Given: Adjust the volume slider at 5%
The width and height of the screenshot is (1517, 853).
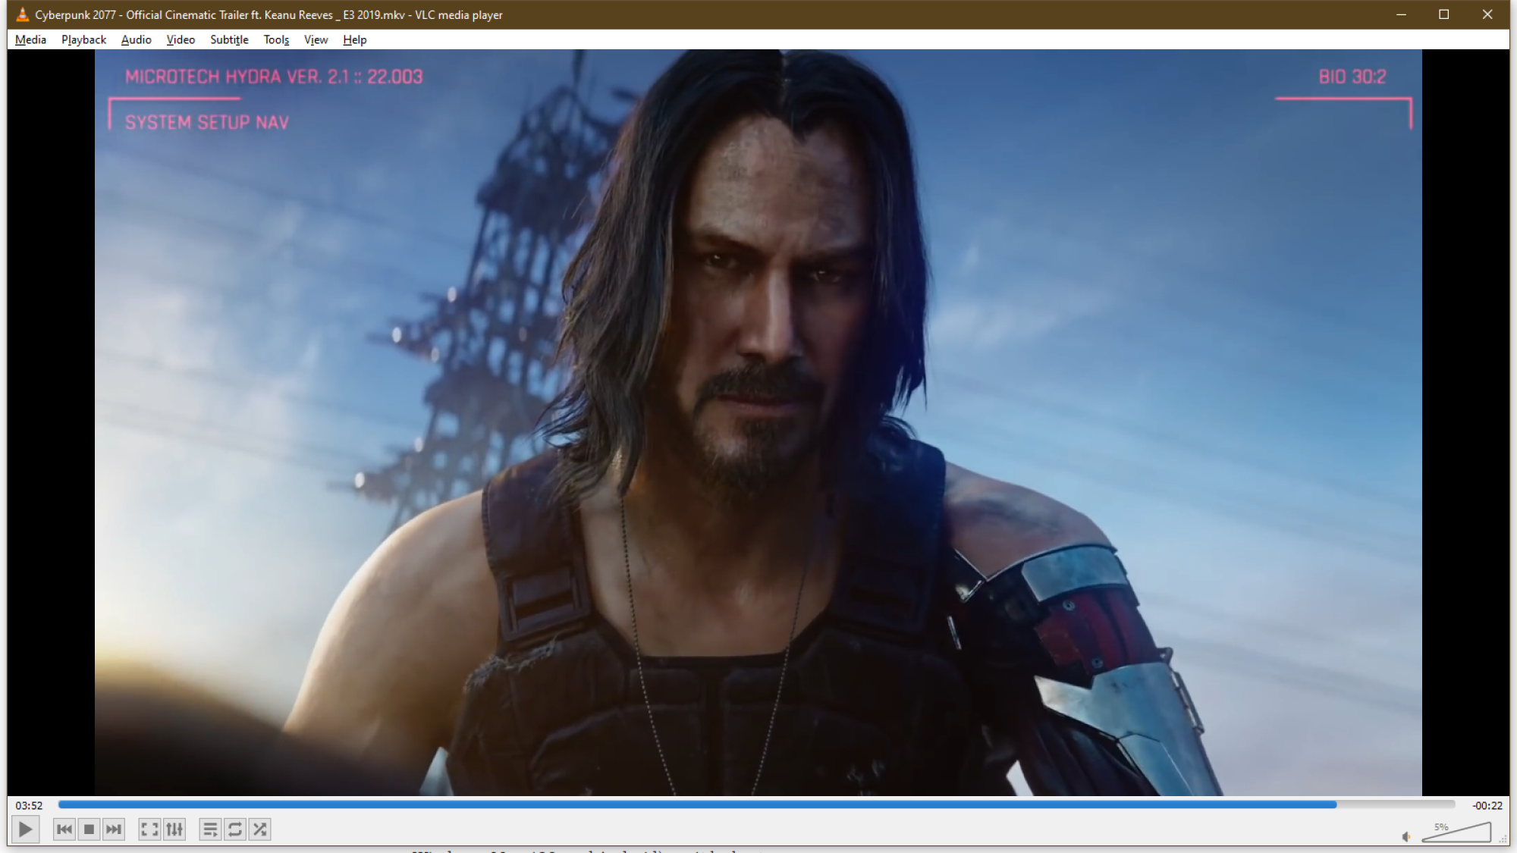Looking at the screenshot, I should point(1456,832).
